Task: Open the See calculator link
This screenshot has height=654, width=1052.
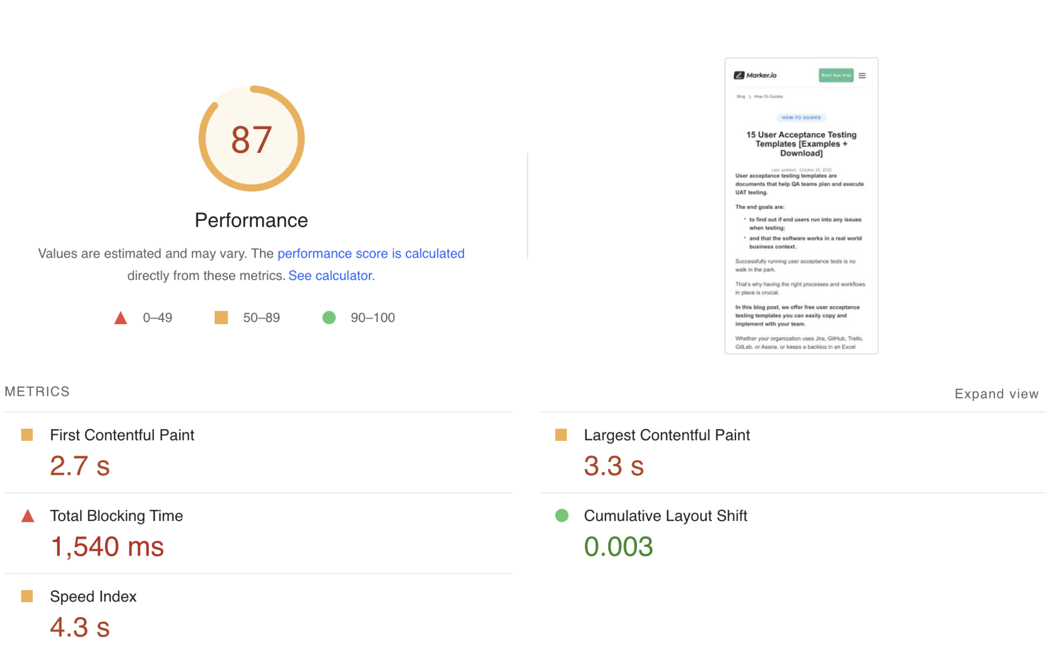Action: click(331, 275)
